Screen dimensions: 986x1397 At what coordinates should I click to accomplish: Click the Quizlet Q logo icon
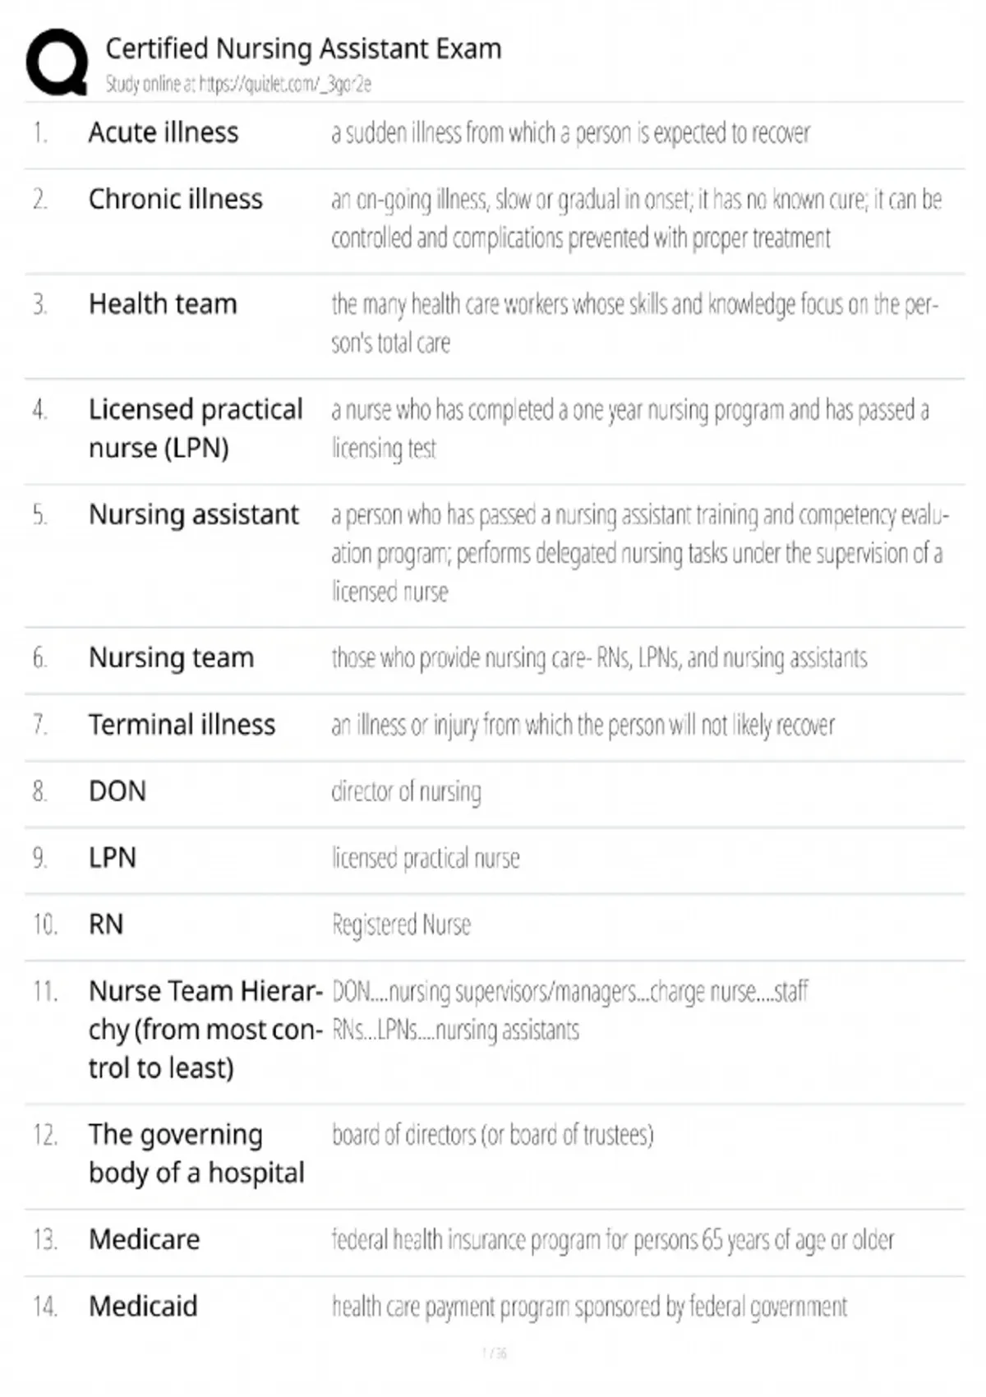pos(57,62)
